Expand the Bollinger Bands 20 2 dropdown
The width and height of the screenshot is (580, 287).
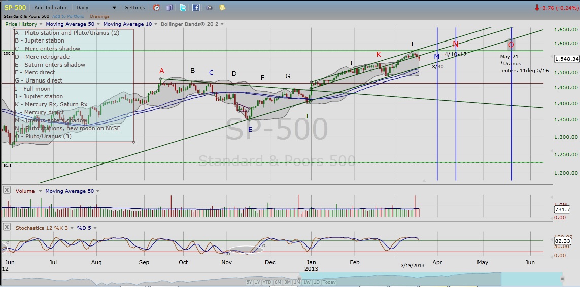coord(222,24)
